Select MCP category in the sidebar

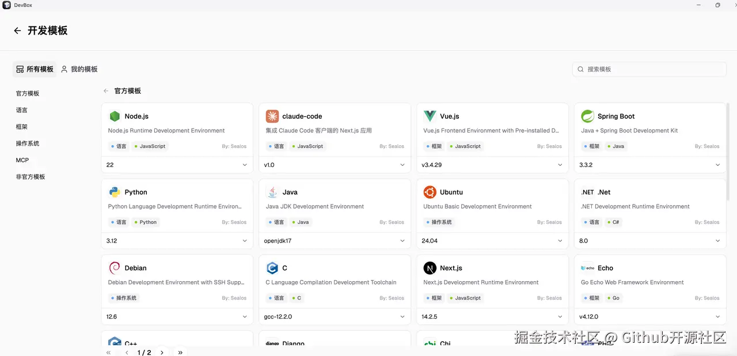pos(22,160)
